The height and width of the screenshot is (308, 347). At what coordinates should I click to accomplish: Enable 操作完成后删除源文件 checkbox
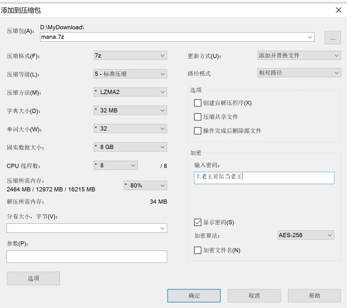coord(198,131)
